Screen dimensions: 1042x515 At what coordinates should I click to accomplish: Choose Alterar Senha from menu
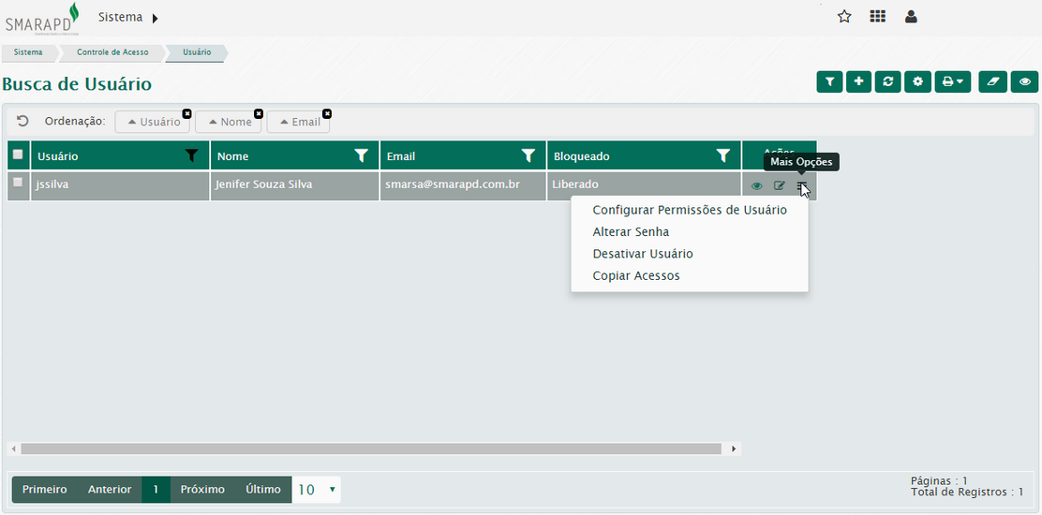coord(631,232)
